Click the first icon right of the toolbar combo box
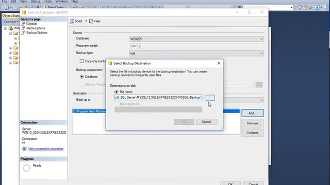The height and width of the screenshot is (185, 330). pyautogui.click(x=299, y=8)
